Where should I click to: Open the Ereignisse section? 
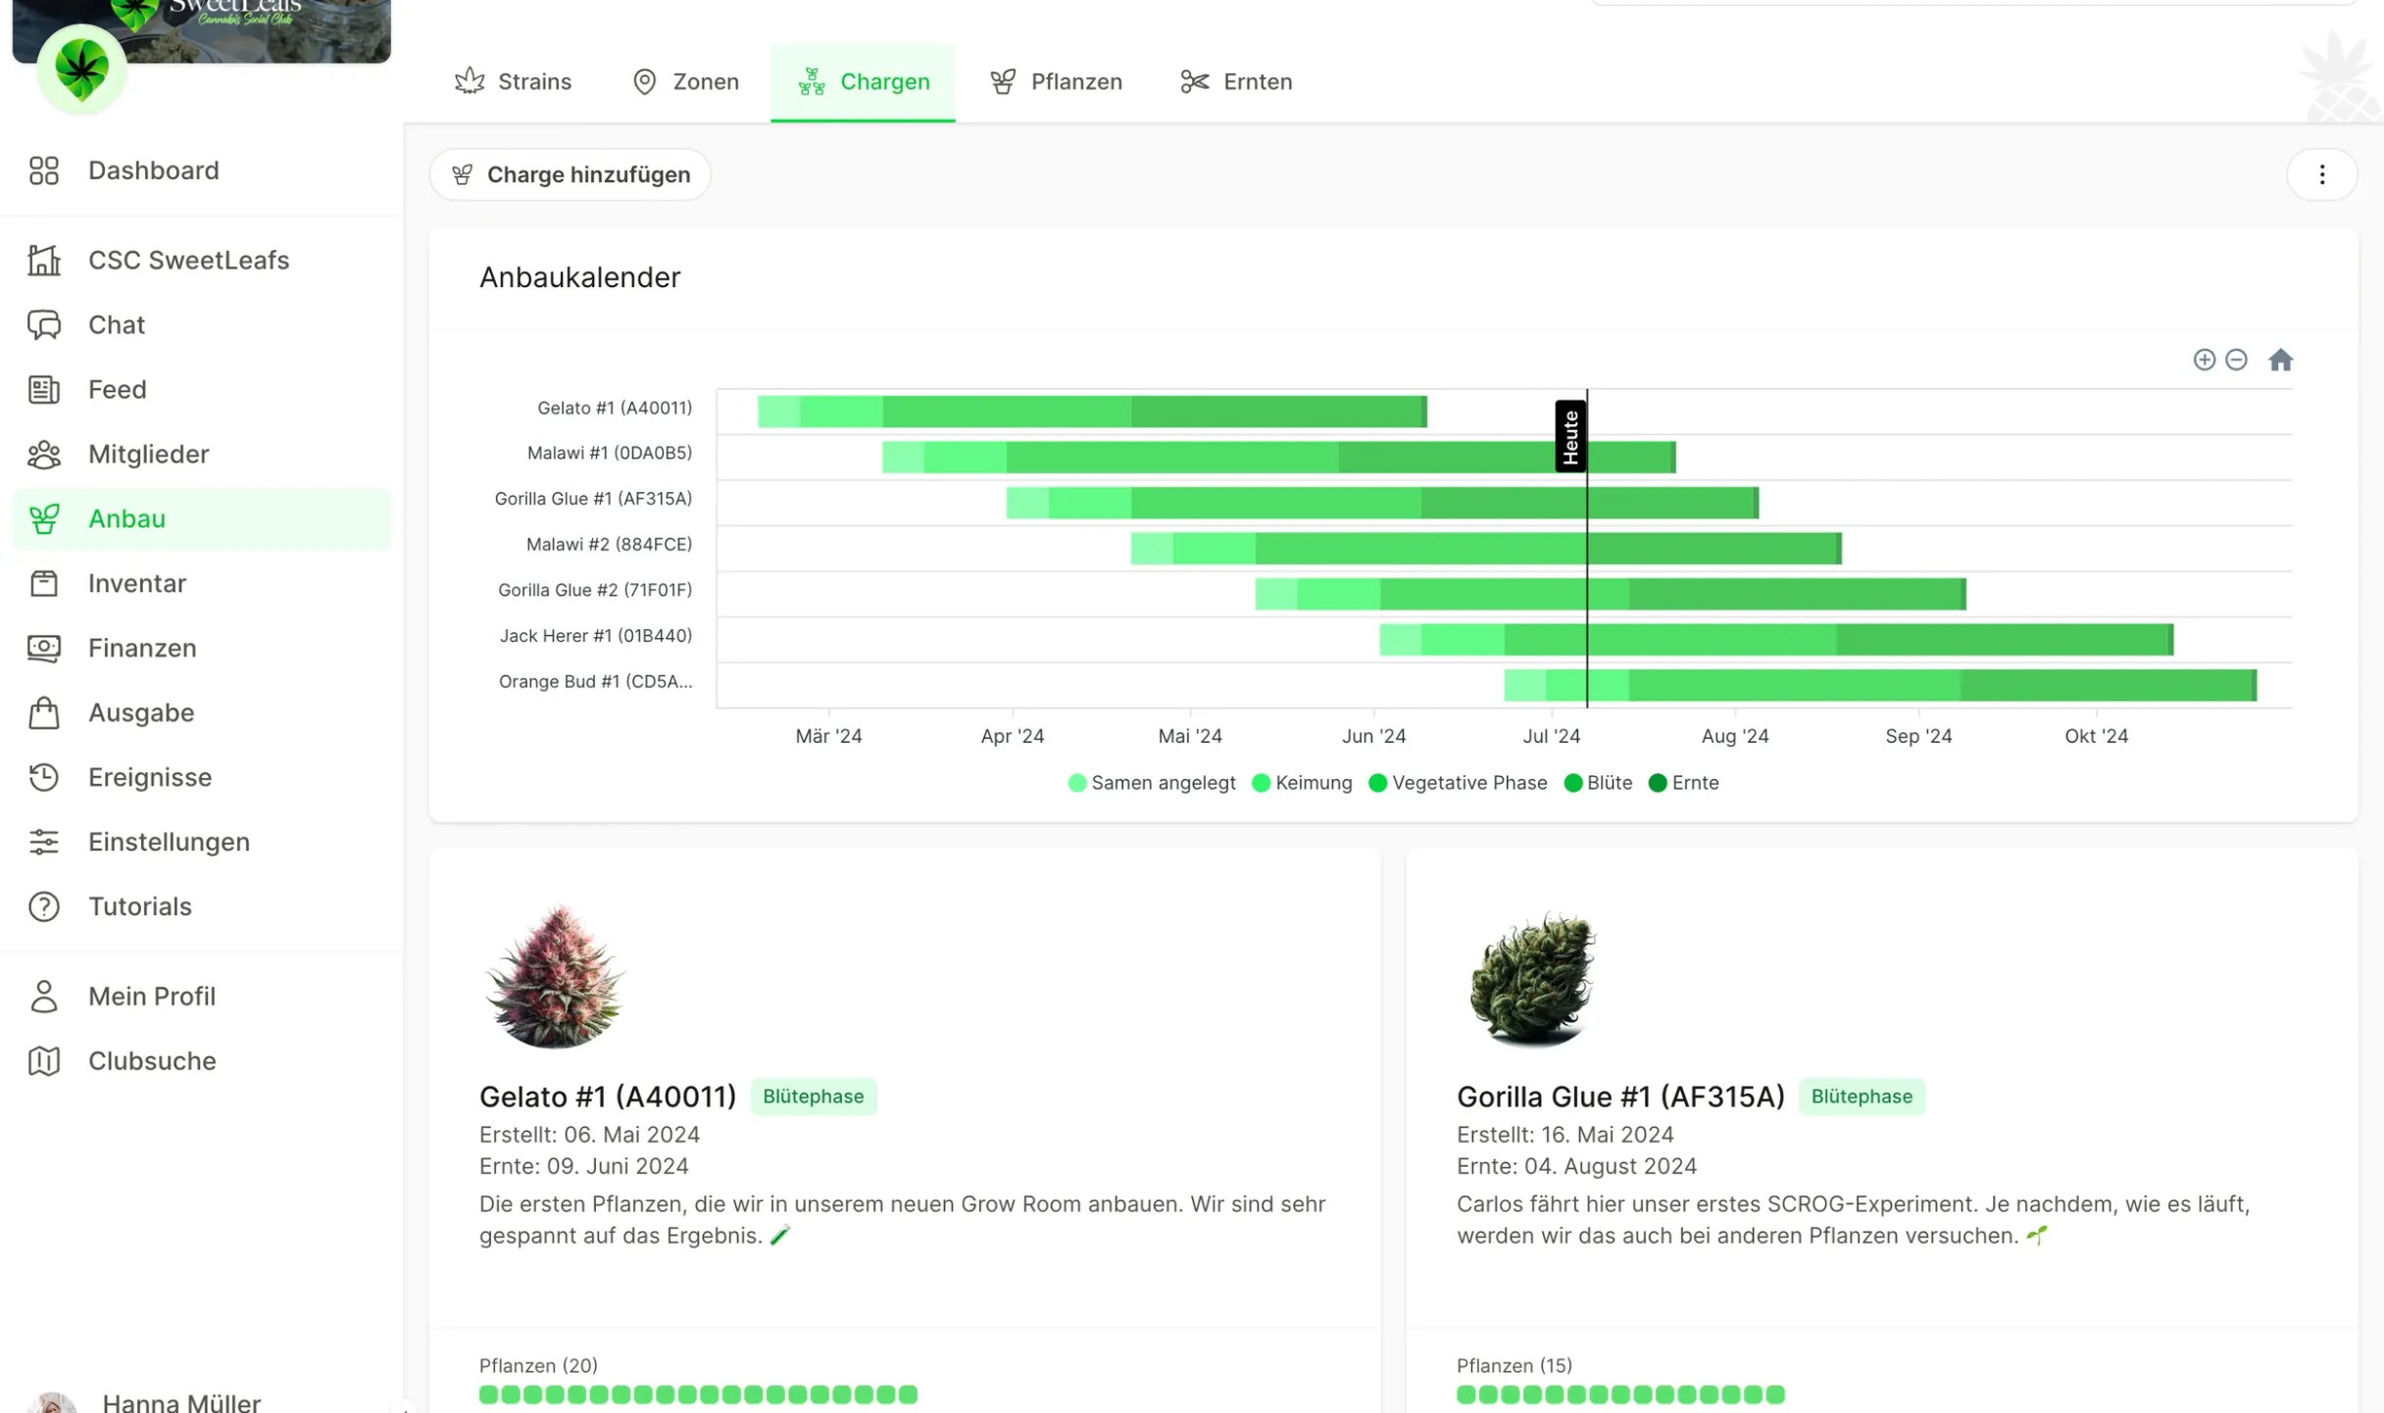click(149, 777)
